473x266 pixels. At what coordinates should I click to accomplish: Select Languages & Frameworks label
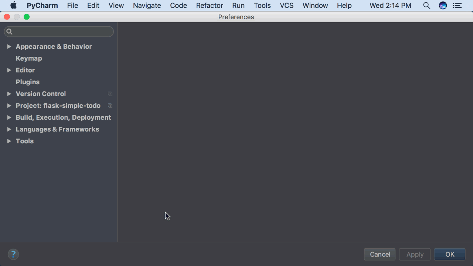(57, 129)
